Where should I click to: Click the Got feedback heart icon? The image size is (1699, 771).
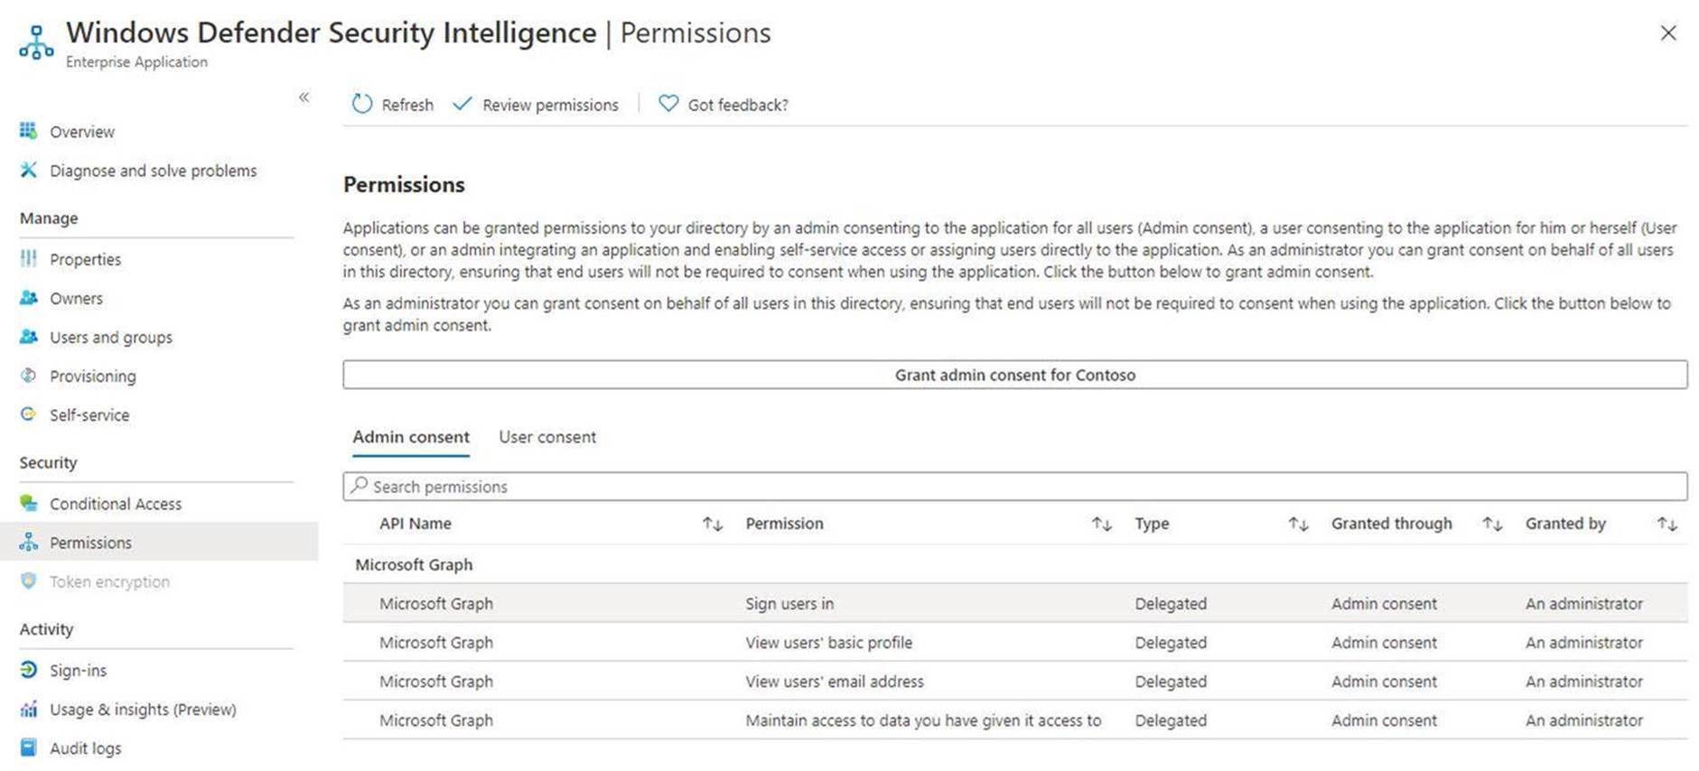pos(668,105)
